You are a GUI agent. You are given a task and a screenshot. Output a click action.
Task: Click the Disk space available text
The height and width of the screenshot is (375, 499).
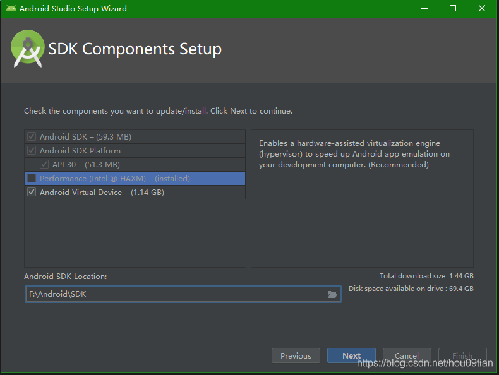pyautogui.click(x=411, y=289)
